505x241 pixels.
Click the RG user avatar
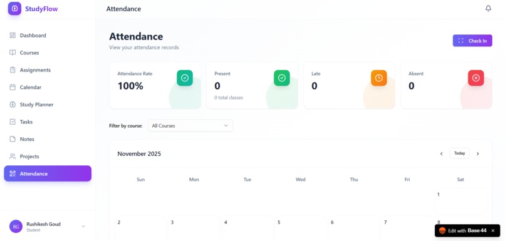click(x=16, y=227)
